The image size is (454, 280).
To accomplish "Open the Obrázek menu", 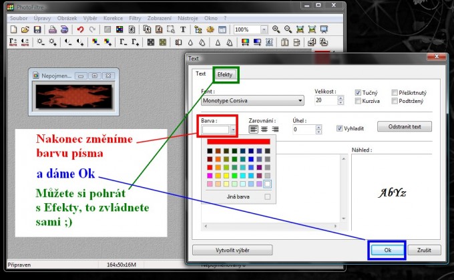I will (67, 18).
